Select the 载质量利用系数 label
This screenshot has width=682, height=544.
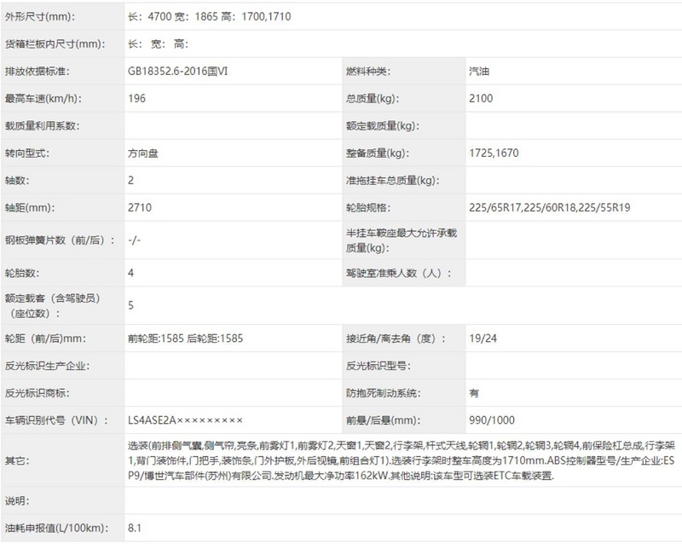click(x=42, y=126)
